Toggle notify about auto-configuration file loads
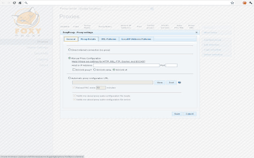This screenshot has width=254, height=158. point(74,96)
